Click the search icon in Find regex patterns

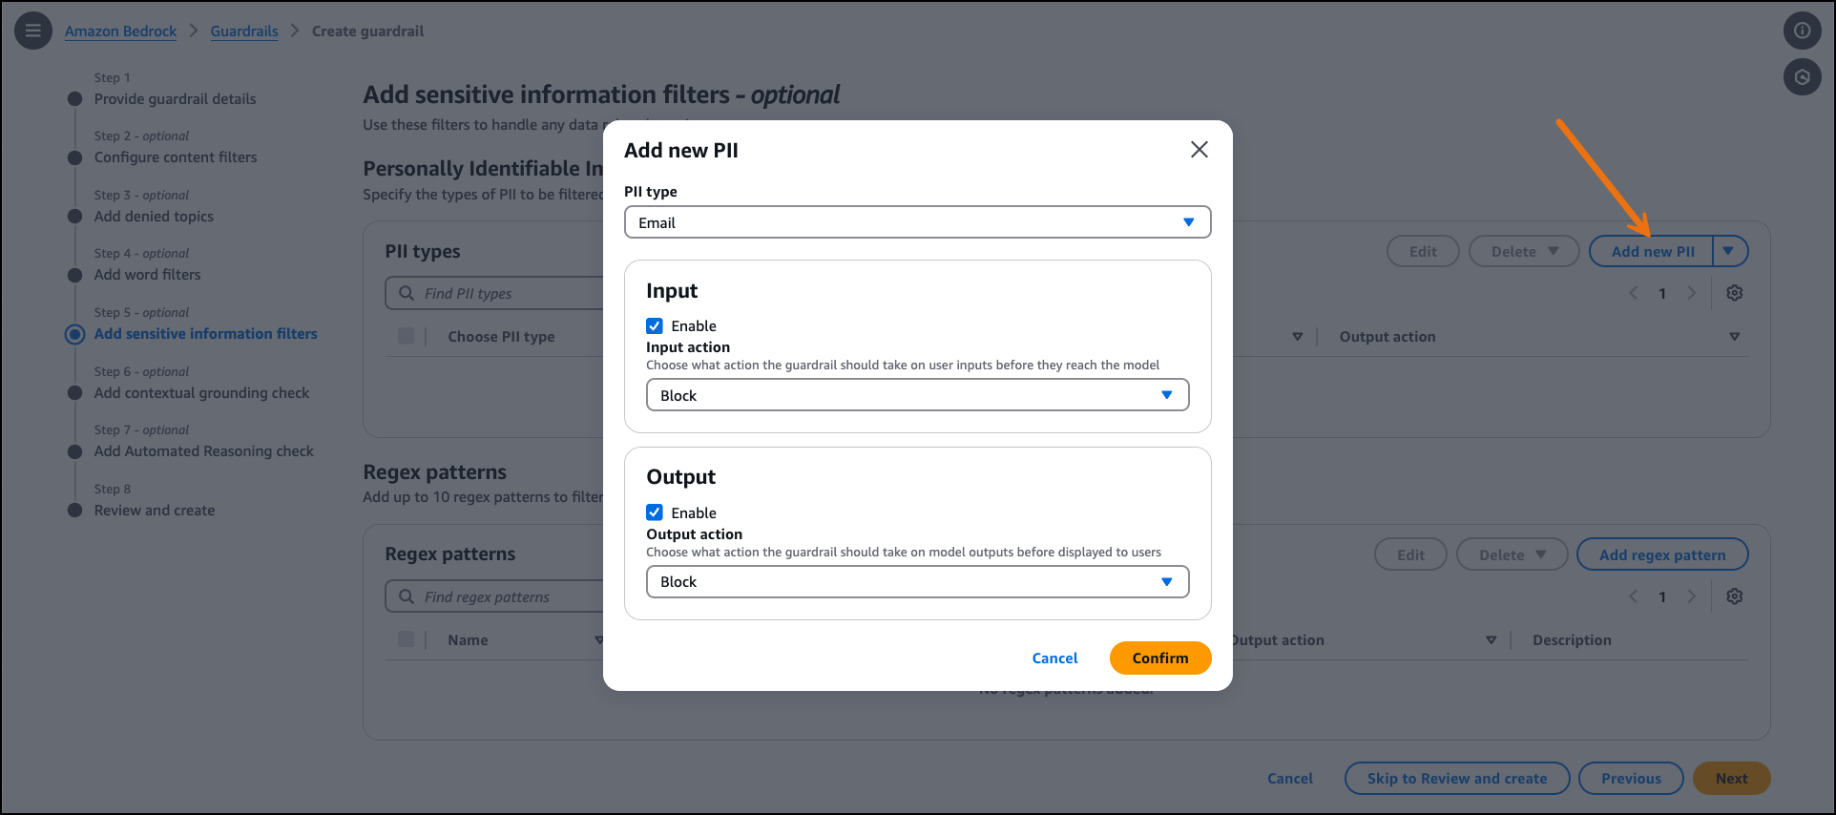(407, 596)
